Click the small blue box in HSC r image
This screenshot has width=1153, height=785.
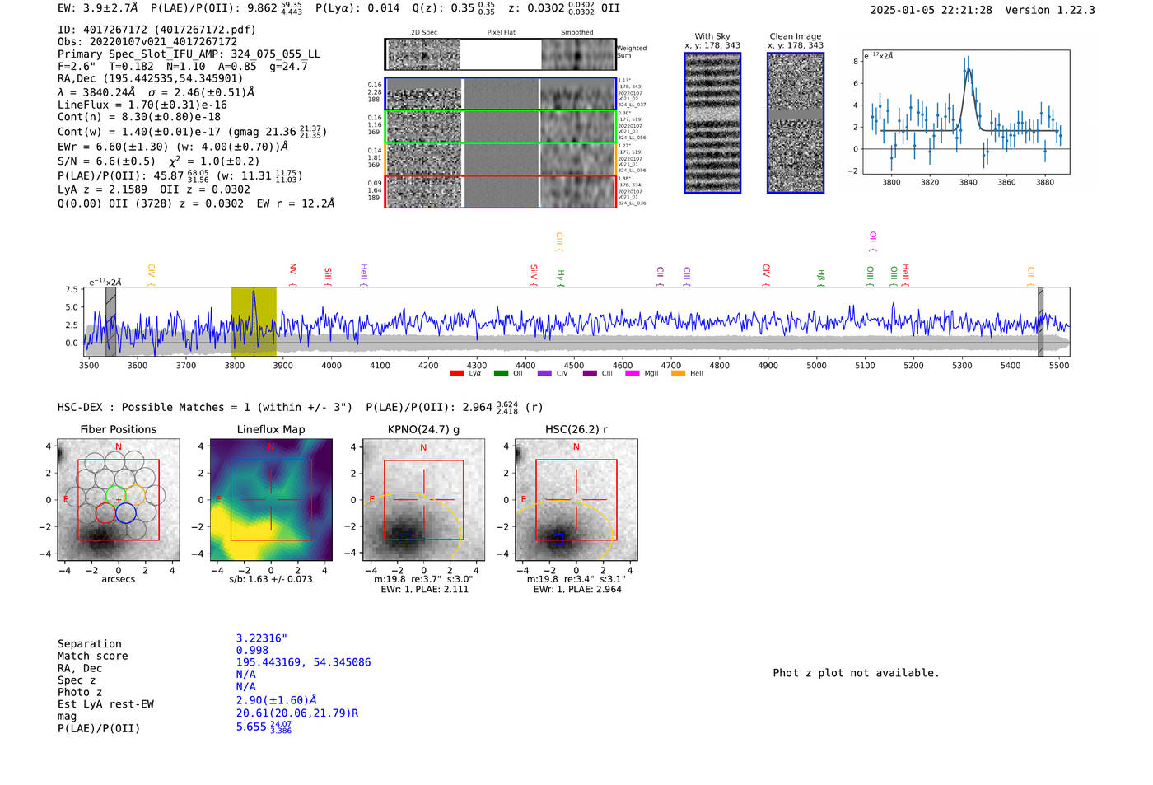pyautogui.click(x=558, y=539)
